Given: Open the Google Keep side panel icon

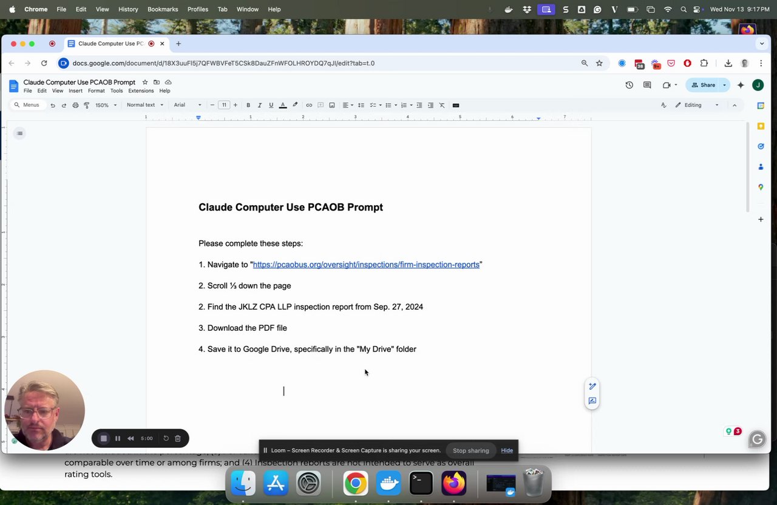Looking at the screenshot, I should click(x=761, y=126).
